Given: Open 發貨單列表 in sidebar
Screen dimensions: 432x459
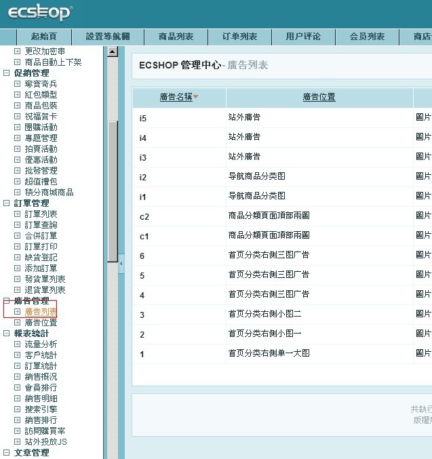Looking at the screenshot, I should pos(45,279).
